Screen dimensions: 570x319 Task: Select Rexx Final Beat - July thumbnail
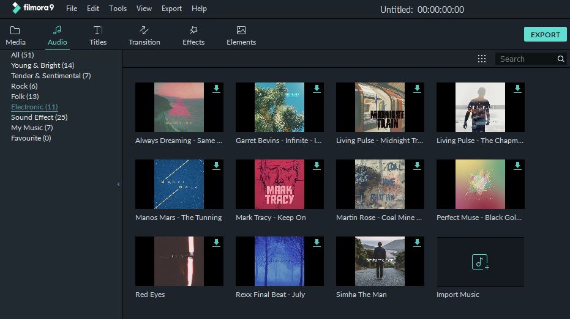click(279, 261)
